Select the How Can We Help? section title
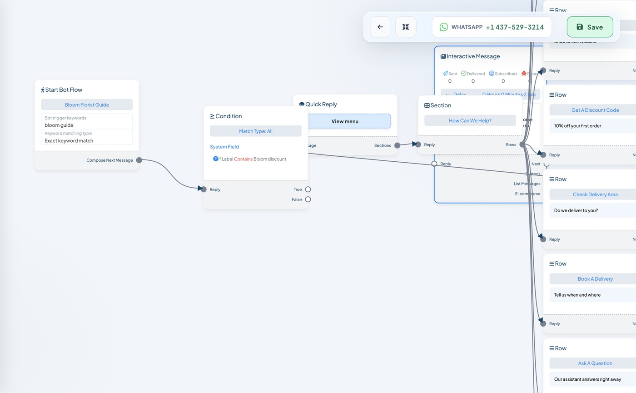The width and height of the screenshot is (636, 393). coord(470,120)
